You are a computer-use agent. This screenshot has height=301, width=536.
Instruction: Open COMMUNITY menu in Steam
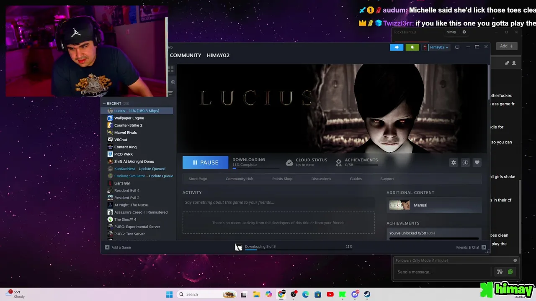(x=186, y=55)
